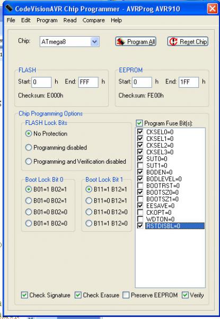Open the Help menu
Screen dimensions: 220x319
(x=116, y=20)
